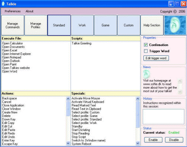This screenshot has height=147, width=187.
Task: Select Activate Virtual Keyboard special
Action: [88, 102]
